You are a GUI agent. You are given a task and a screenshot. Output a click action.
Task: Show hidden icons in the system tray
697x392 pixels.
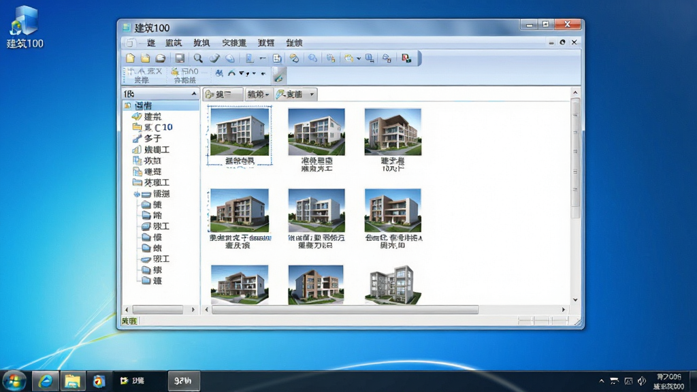(602, 381)
